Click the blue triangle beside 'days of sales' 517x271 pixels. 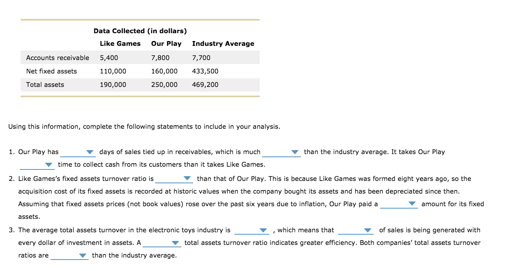click(x=90, y=152)
